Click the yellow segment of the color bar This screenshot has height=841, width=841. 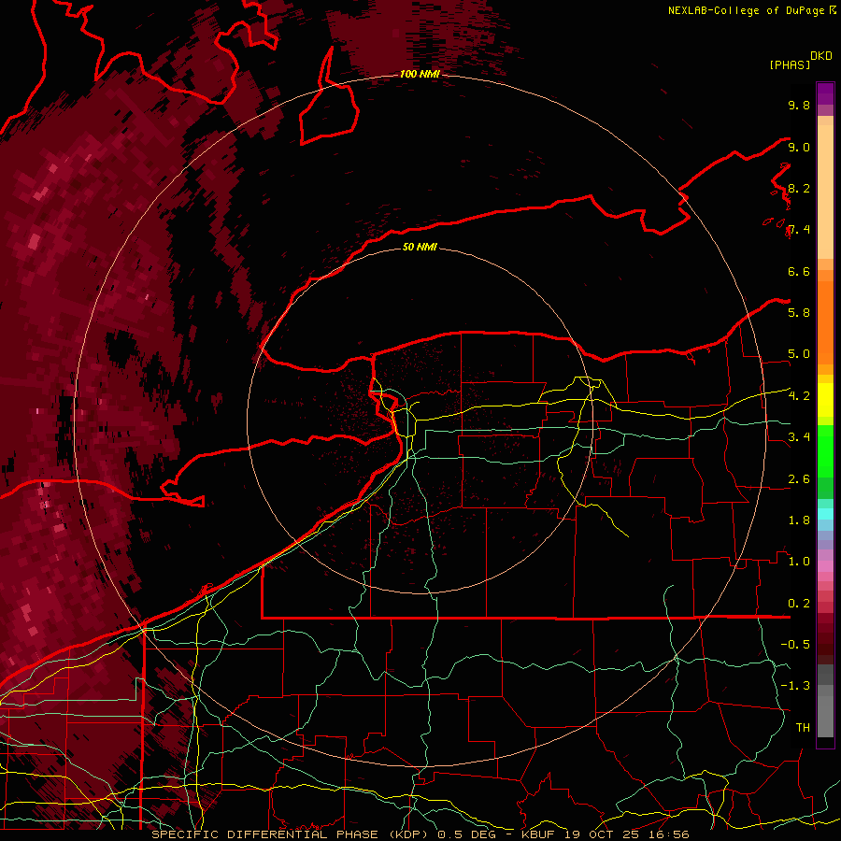point(825,400)
